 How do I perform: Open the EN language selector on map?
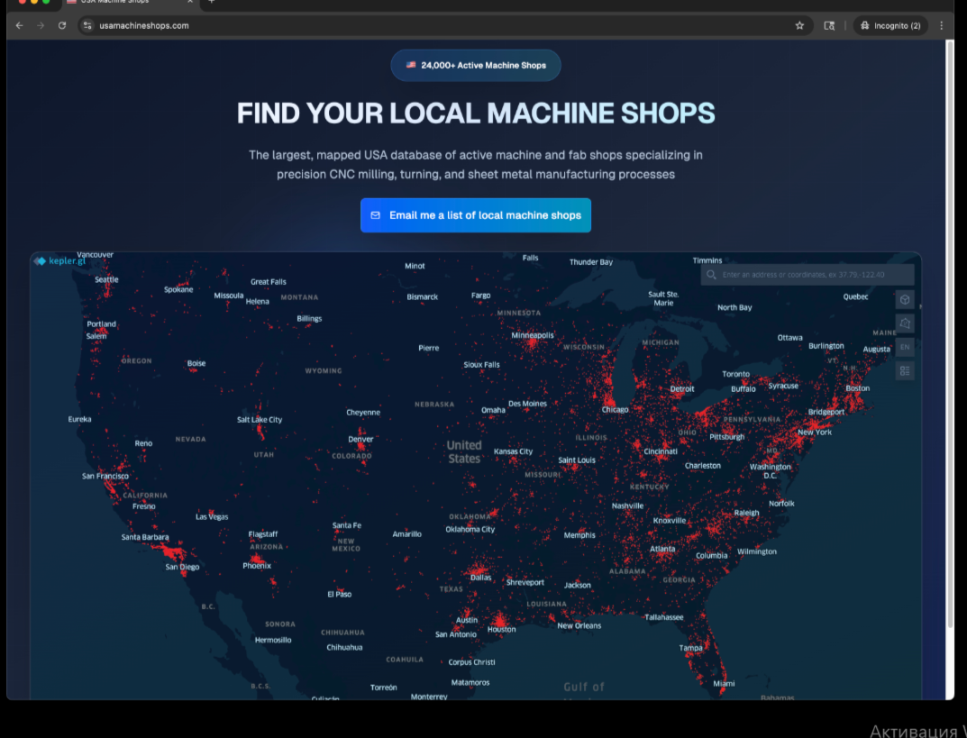905,347
